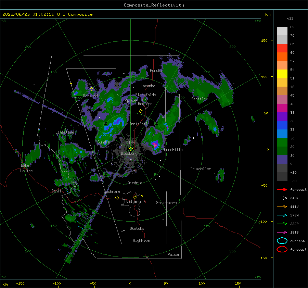Click the RockyMH label
308x288 pixels.
pos(90,96)
